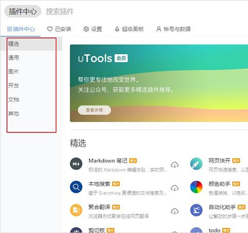
Task: Click the 颜色助手 color wheel icon
Action: [196, 187]
